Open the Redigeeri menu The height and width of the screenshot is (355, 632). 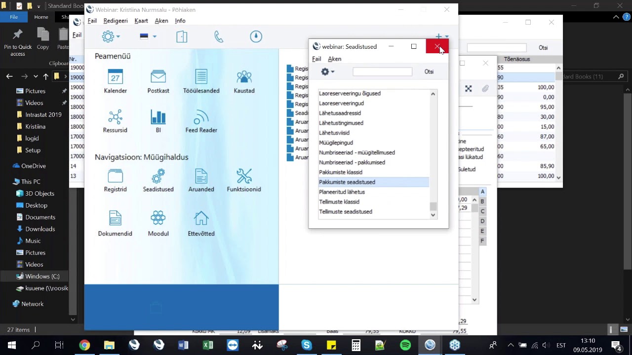pyautogui.click(x=116, y=21)
